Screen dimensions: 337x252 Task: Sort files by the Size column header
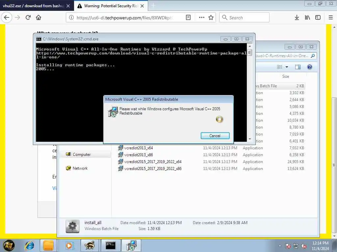pos(285,76)
